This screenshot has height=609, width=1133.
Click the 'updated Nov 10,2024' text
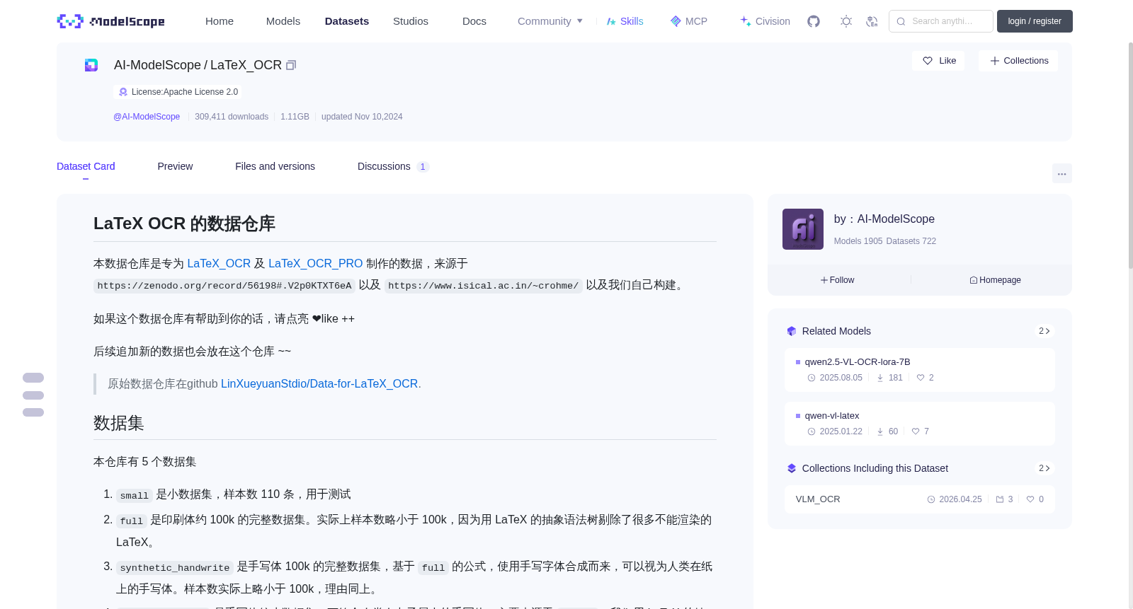point(362,117)
